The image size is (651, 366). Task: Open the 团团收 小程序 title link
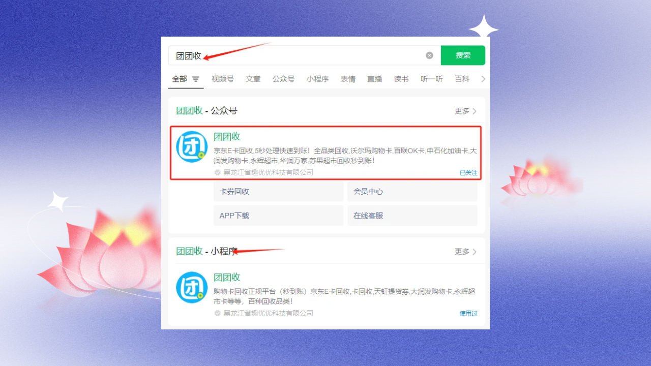point(227,278)
